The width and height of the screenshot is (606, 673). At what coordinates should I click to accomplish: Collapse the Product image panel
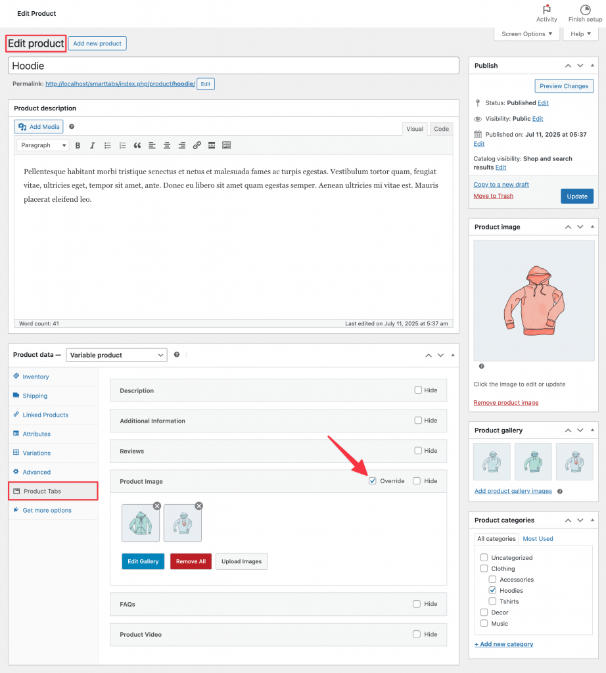tap(592, 227)
